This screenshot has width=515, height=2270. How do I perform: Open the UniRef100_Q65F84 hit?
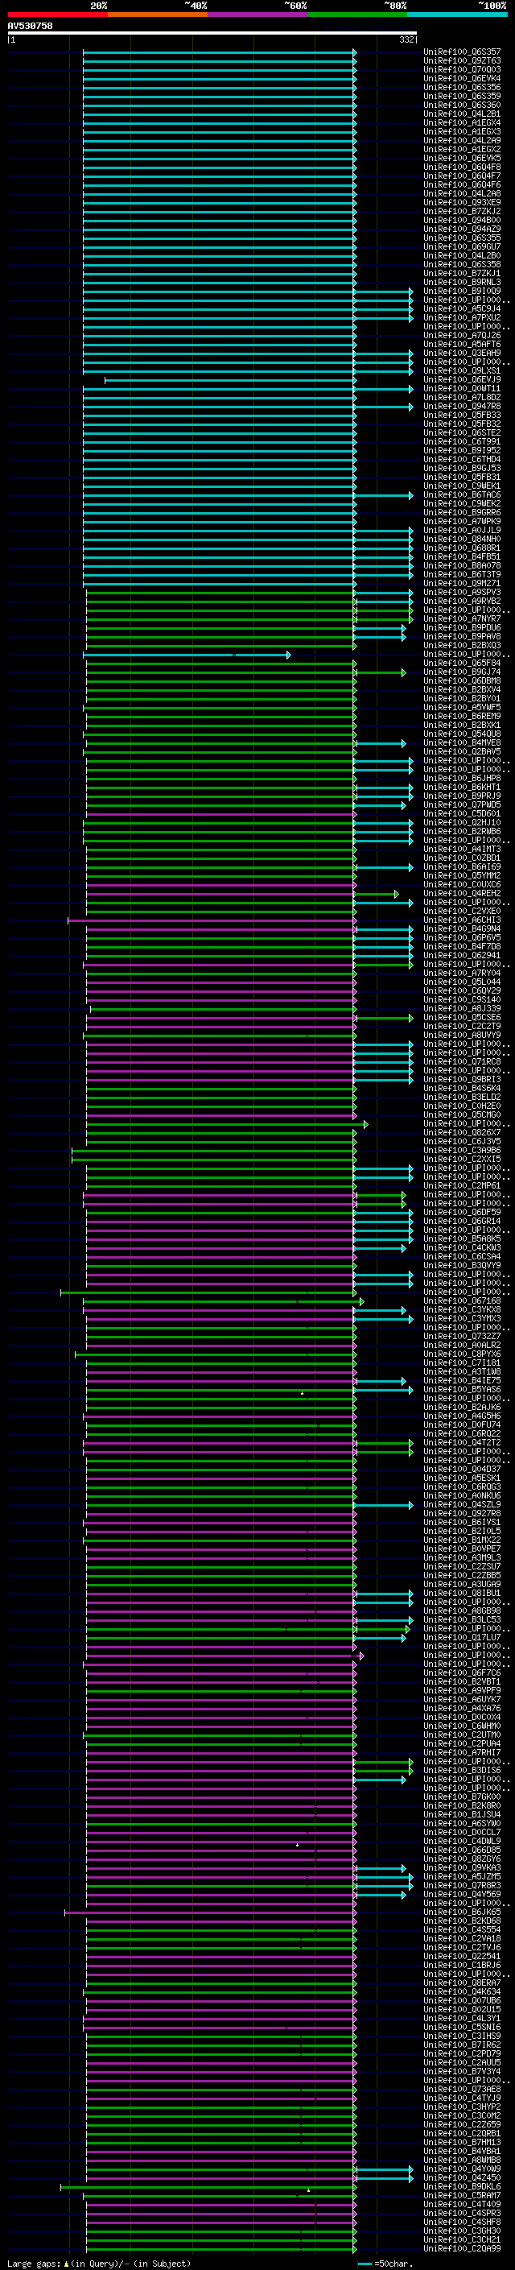pyautogui.click(x=462, y=663)
